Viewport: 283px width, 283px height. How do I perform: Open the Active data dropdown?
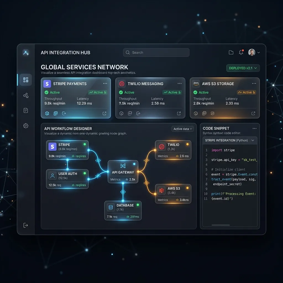(x=183, y=129)
